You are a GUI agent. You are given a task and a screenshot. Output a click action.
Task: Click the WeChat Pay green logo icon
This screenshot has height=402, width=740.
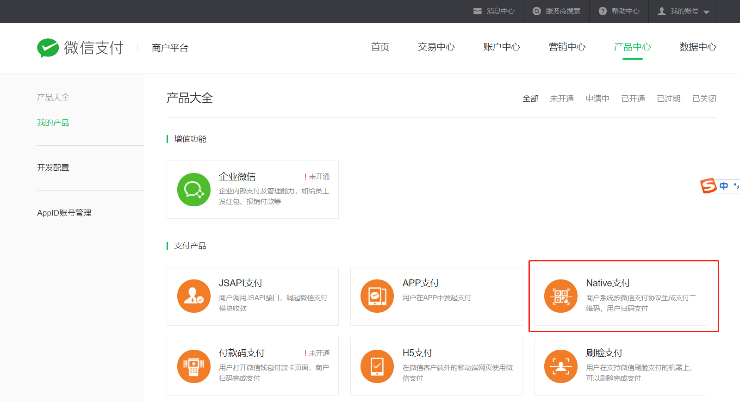[x=48, y=48]
